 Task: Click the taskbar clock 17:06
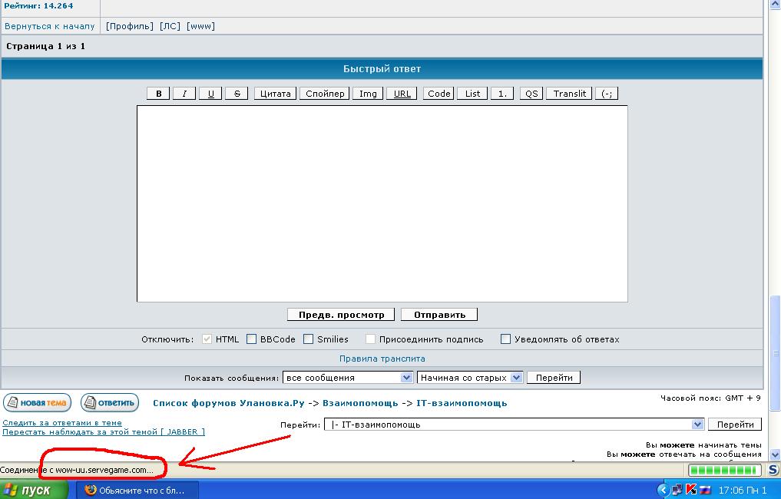point(730,490)
